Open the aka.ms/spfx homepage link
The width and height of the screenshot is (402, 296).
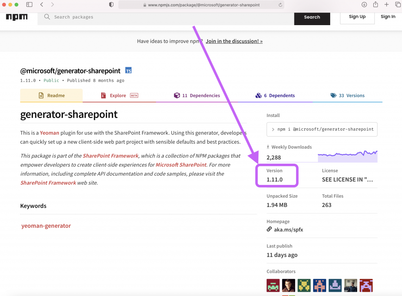(289, 230)
